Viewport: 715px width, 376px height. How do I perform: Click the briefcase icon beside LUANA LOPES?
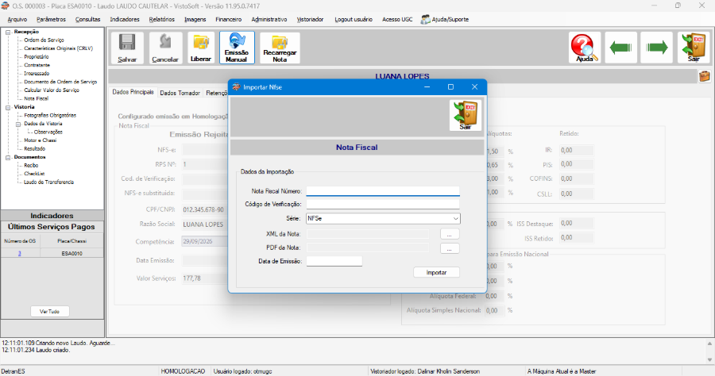pyautogui.click(x=704, y=76)
